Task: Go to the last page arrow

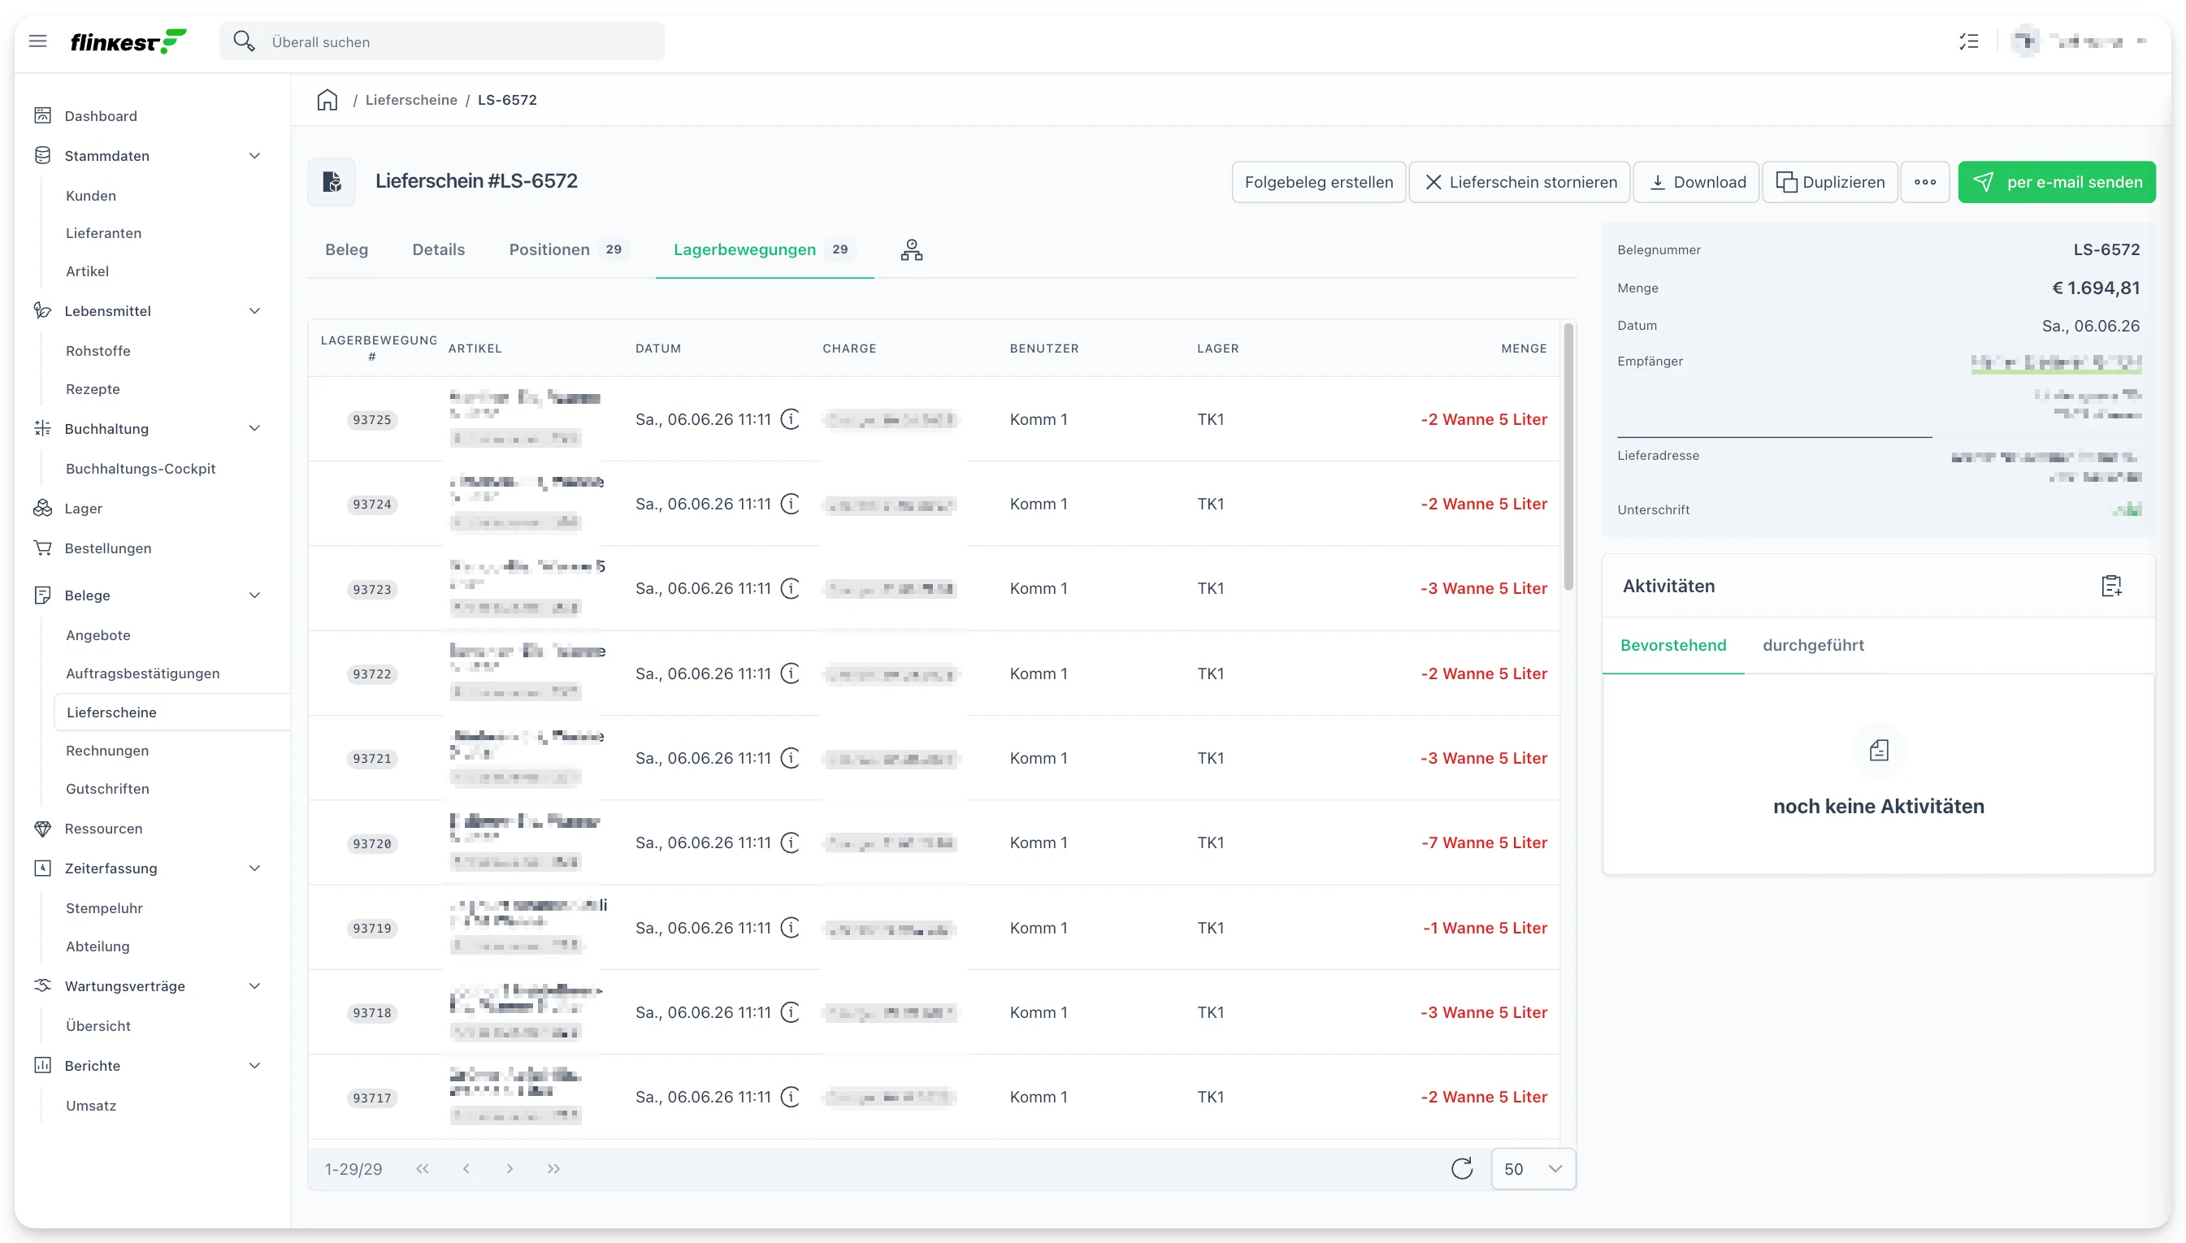Action: (x=553, y=1169)
